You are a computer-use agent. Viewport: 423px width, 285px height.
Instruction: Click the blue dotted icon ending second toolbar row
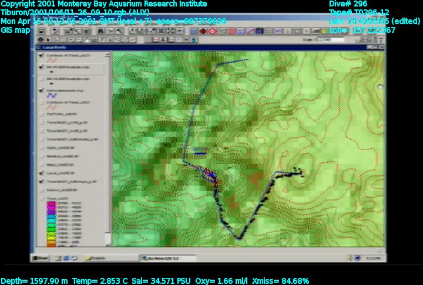point(194,40)
